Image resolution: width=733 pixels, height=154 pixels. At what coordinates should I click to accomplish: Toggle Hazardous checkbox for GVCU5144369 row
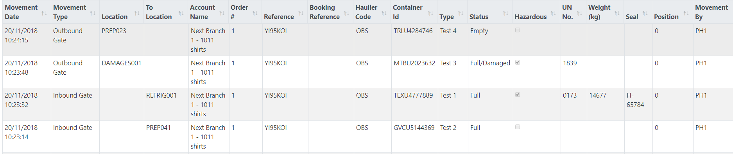point(518,127)
